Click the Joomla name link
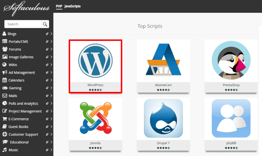The width and height of the screenshot is (262, 156). pos(95,143)
